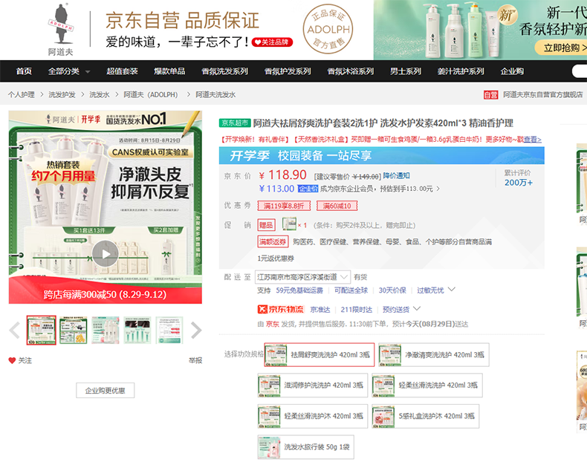Viewport: 587px width, 462px height.
Task: Open 阿道夫京东自营官方旗舰店 store link
Action: coord(543,94)
